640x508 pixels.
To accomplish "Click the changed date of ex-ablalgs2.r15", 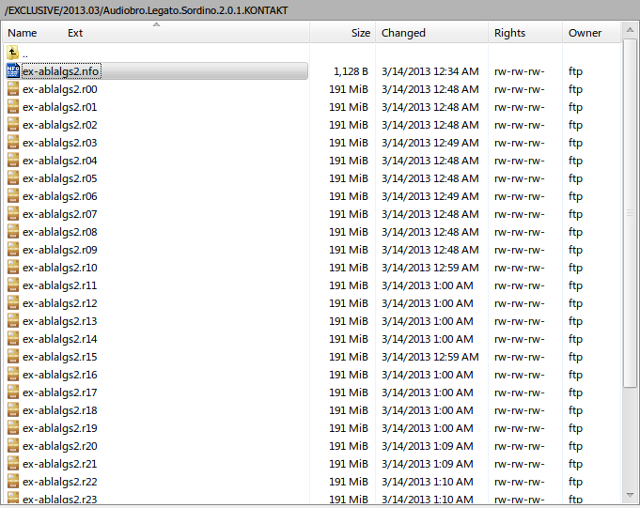I will click(x=429, y=357).
